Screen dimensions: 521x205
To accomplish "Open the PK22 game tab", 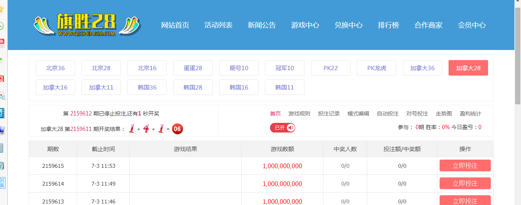I will click(331, 68).
